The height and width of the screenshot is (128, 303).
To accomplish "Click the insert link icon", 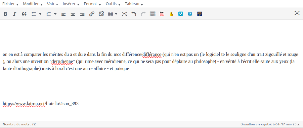I will (x=92, y=14).
